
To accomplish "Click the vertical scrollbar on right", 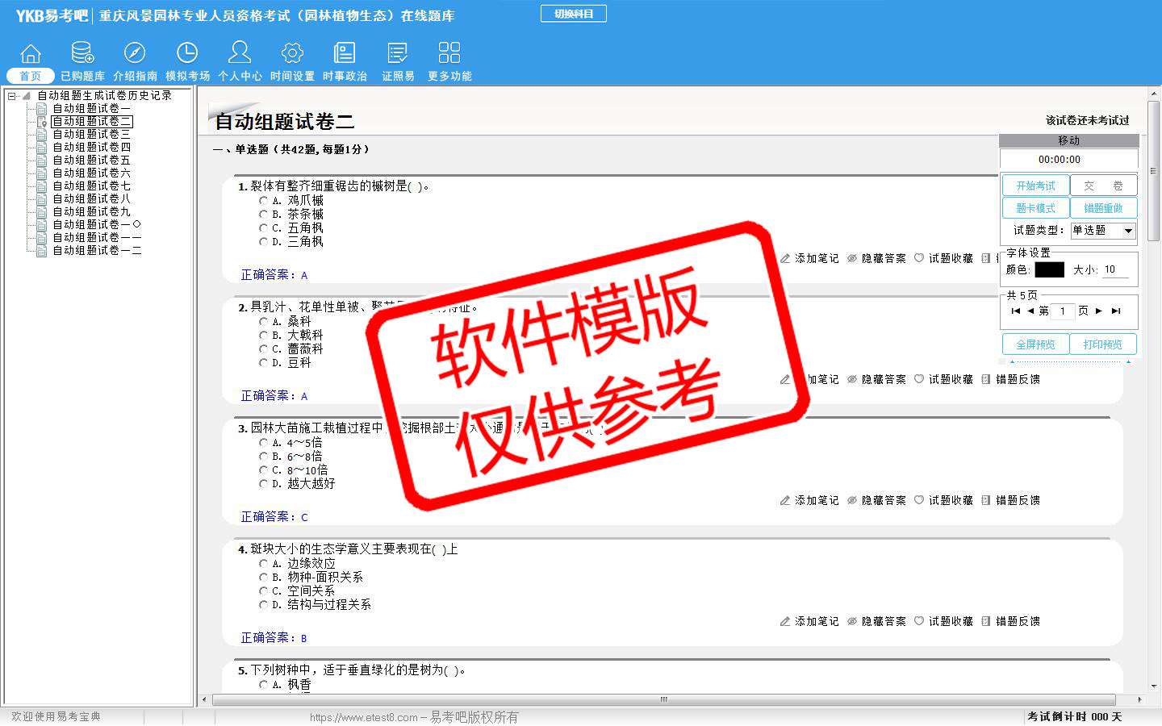I will pyautogui.click(x=1154, y=171).
